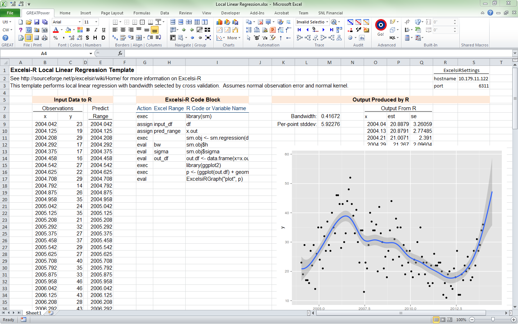This screenshot has height=324, width=518.
Task: Click the Insert Function fx icon
Action: click(x=120, y=53)
